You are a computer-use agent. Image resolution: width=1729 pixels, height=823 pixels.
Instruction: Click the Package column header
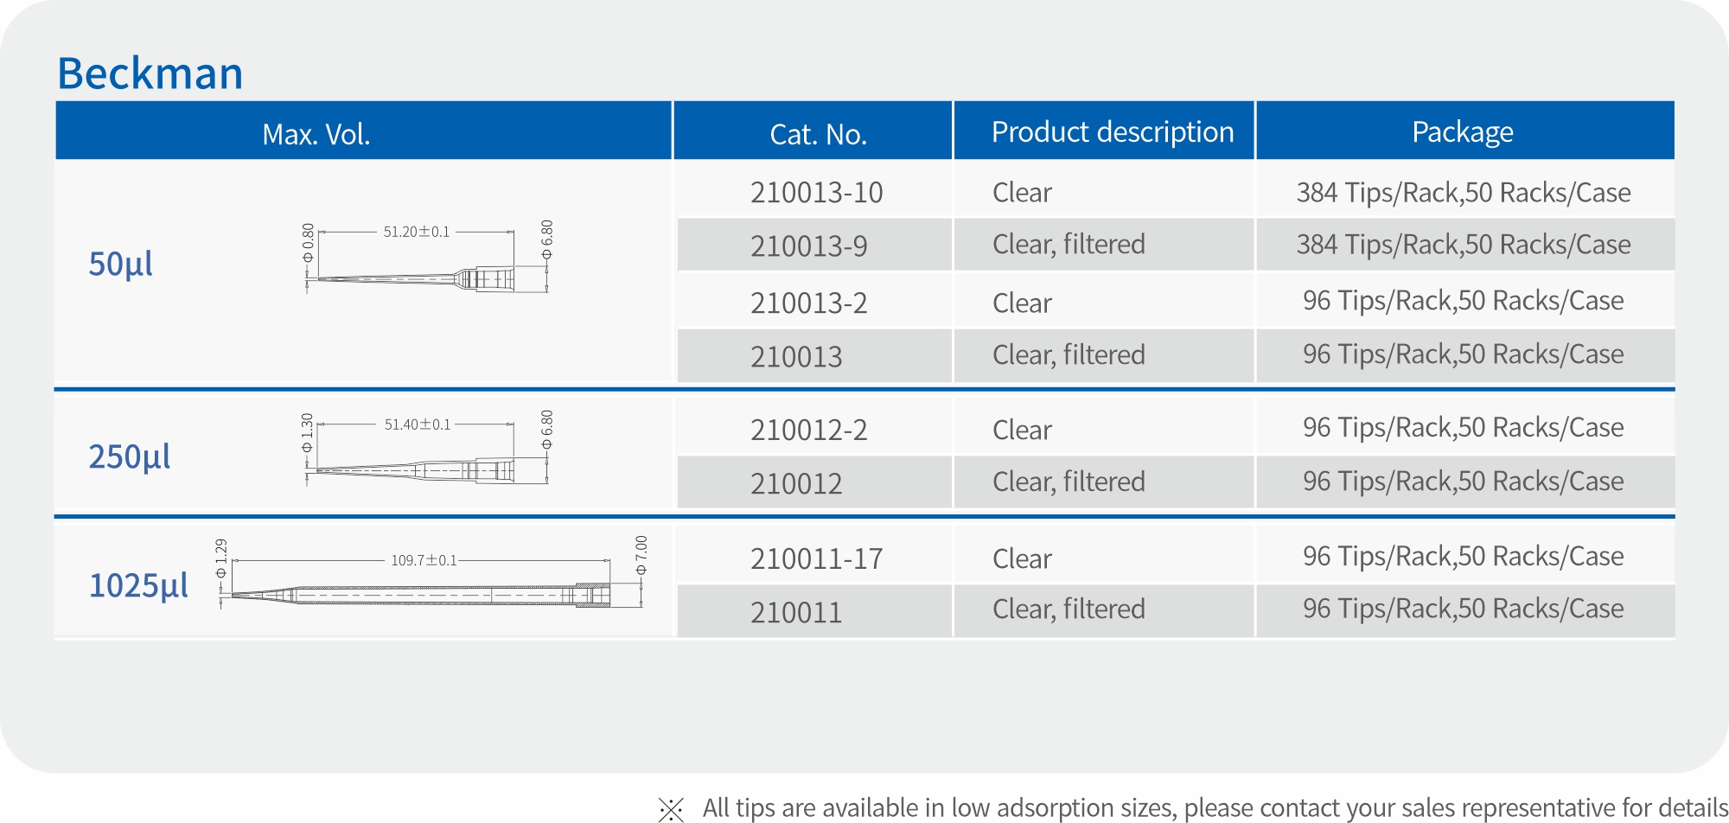tap(1462, 132)
